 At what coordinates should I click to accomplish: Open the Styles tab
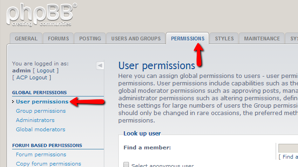[224, 39]
